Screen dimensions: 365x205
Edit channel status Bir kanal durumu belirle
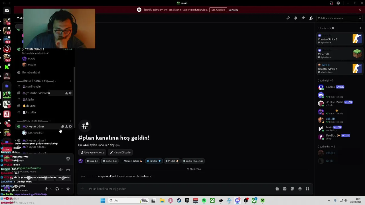(35, 53)
